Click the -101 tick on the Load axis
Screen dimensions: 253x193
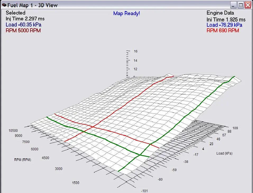tap(144, 190)
